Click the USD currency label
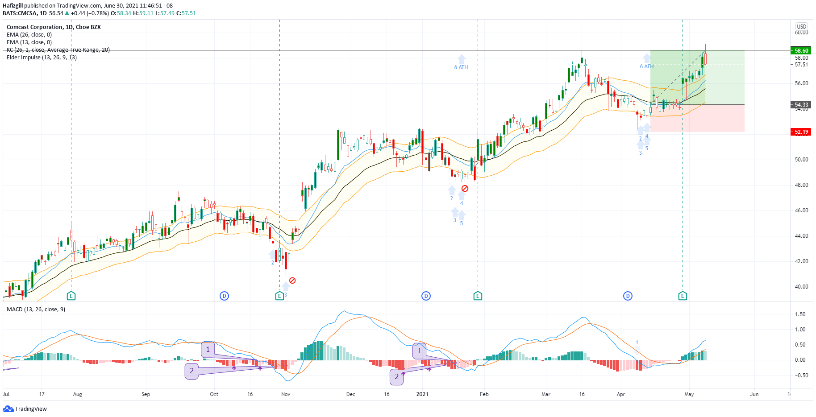816x417 pixels. tap(802, 26)
